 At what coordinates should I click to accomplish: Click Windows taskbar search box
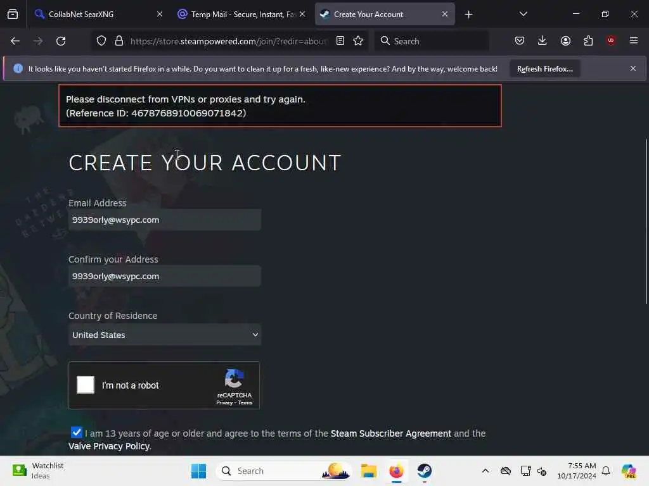tap(284, 471)
